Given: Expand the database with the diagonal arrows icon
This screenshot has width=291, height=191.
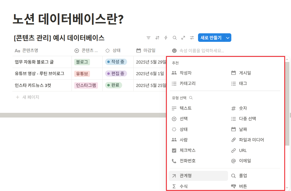Looking at the screenshot, I should [x=183, y=38].
